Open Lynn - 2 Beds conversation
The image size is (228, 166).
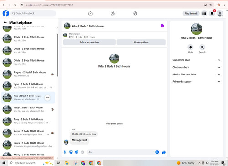coord(28,86)
